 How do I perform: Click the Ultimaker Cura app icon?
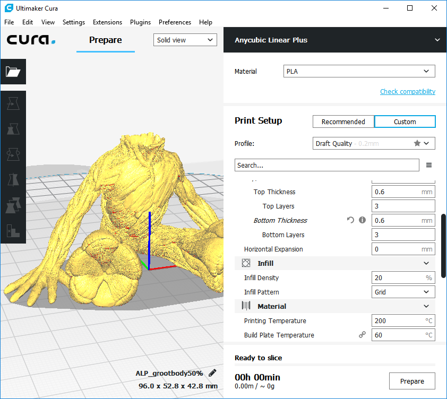(9, 8)
